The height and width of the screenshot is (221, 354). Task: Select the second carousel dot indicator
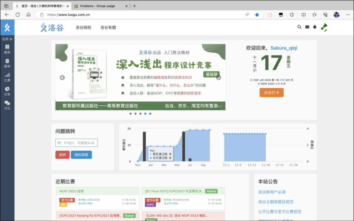tap(135, 114)
